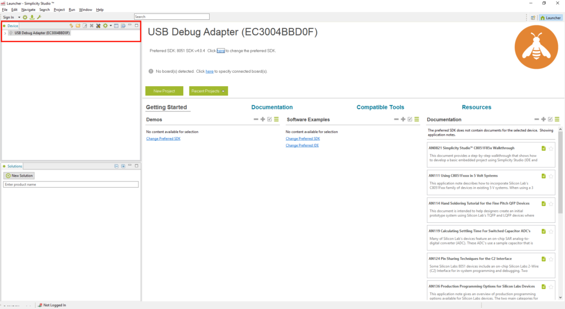Open the Sign In dropdown arrow
565x309 pixels.
pyautogui.click(x=18, y=17)
